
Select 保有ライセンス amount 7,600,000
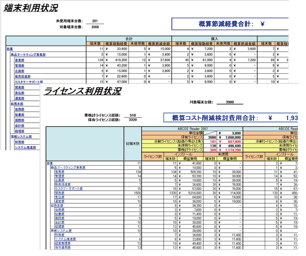pos(233,137)
